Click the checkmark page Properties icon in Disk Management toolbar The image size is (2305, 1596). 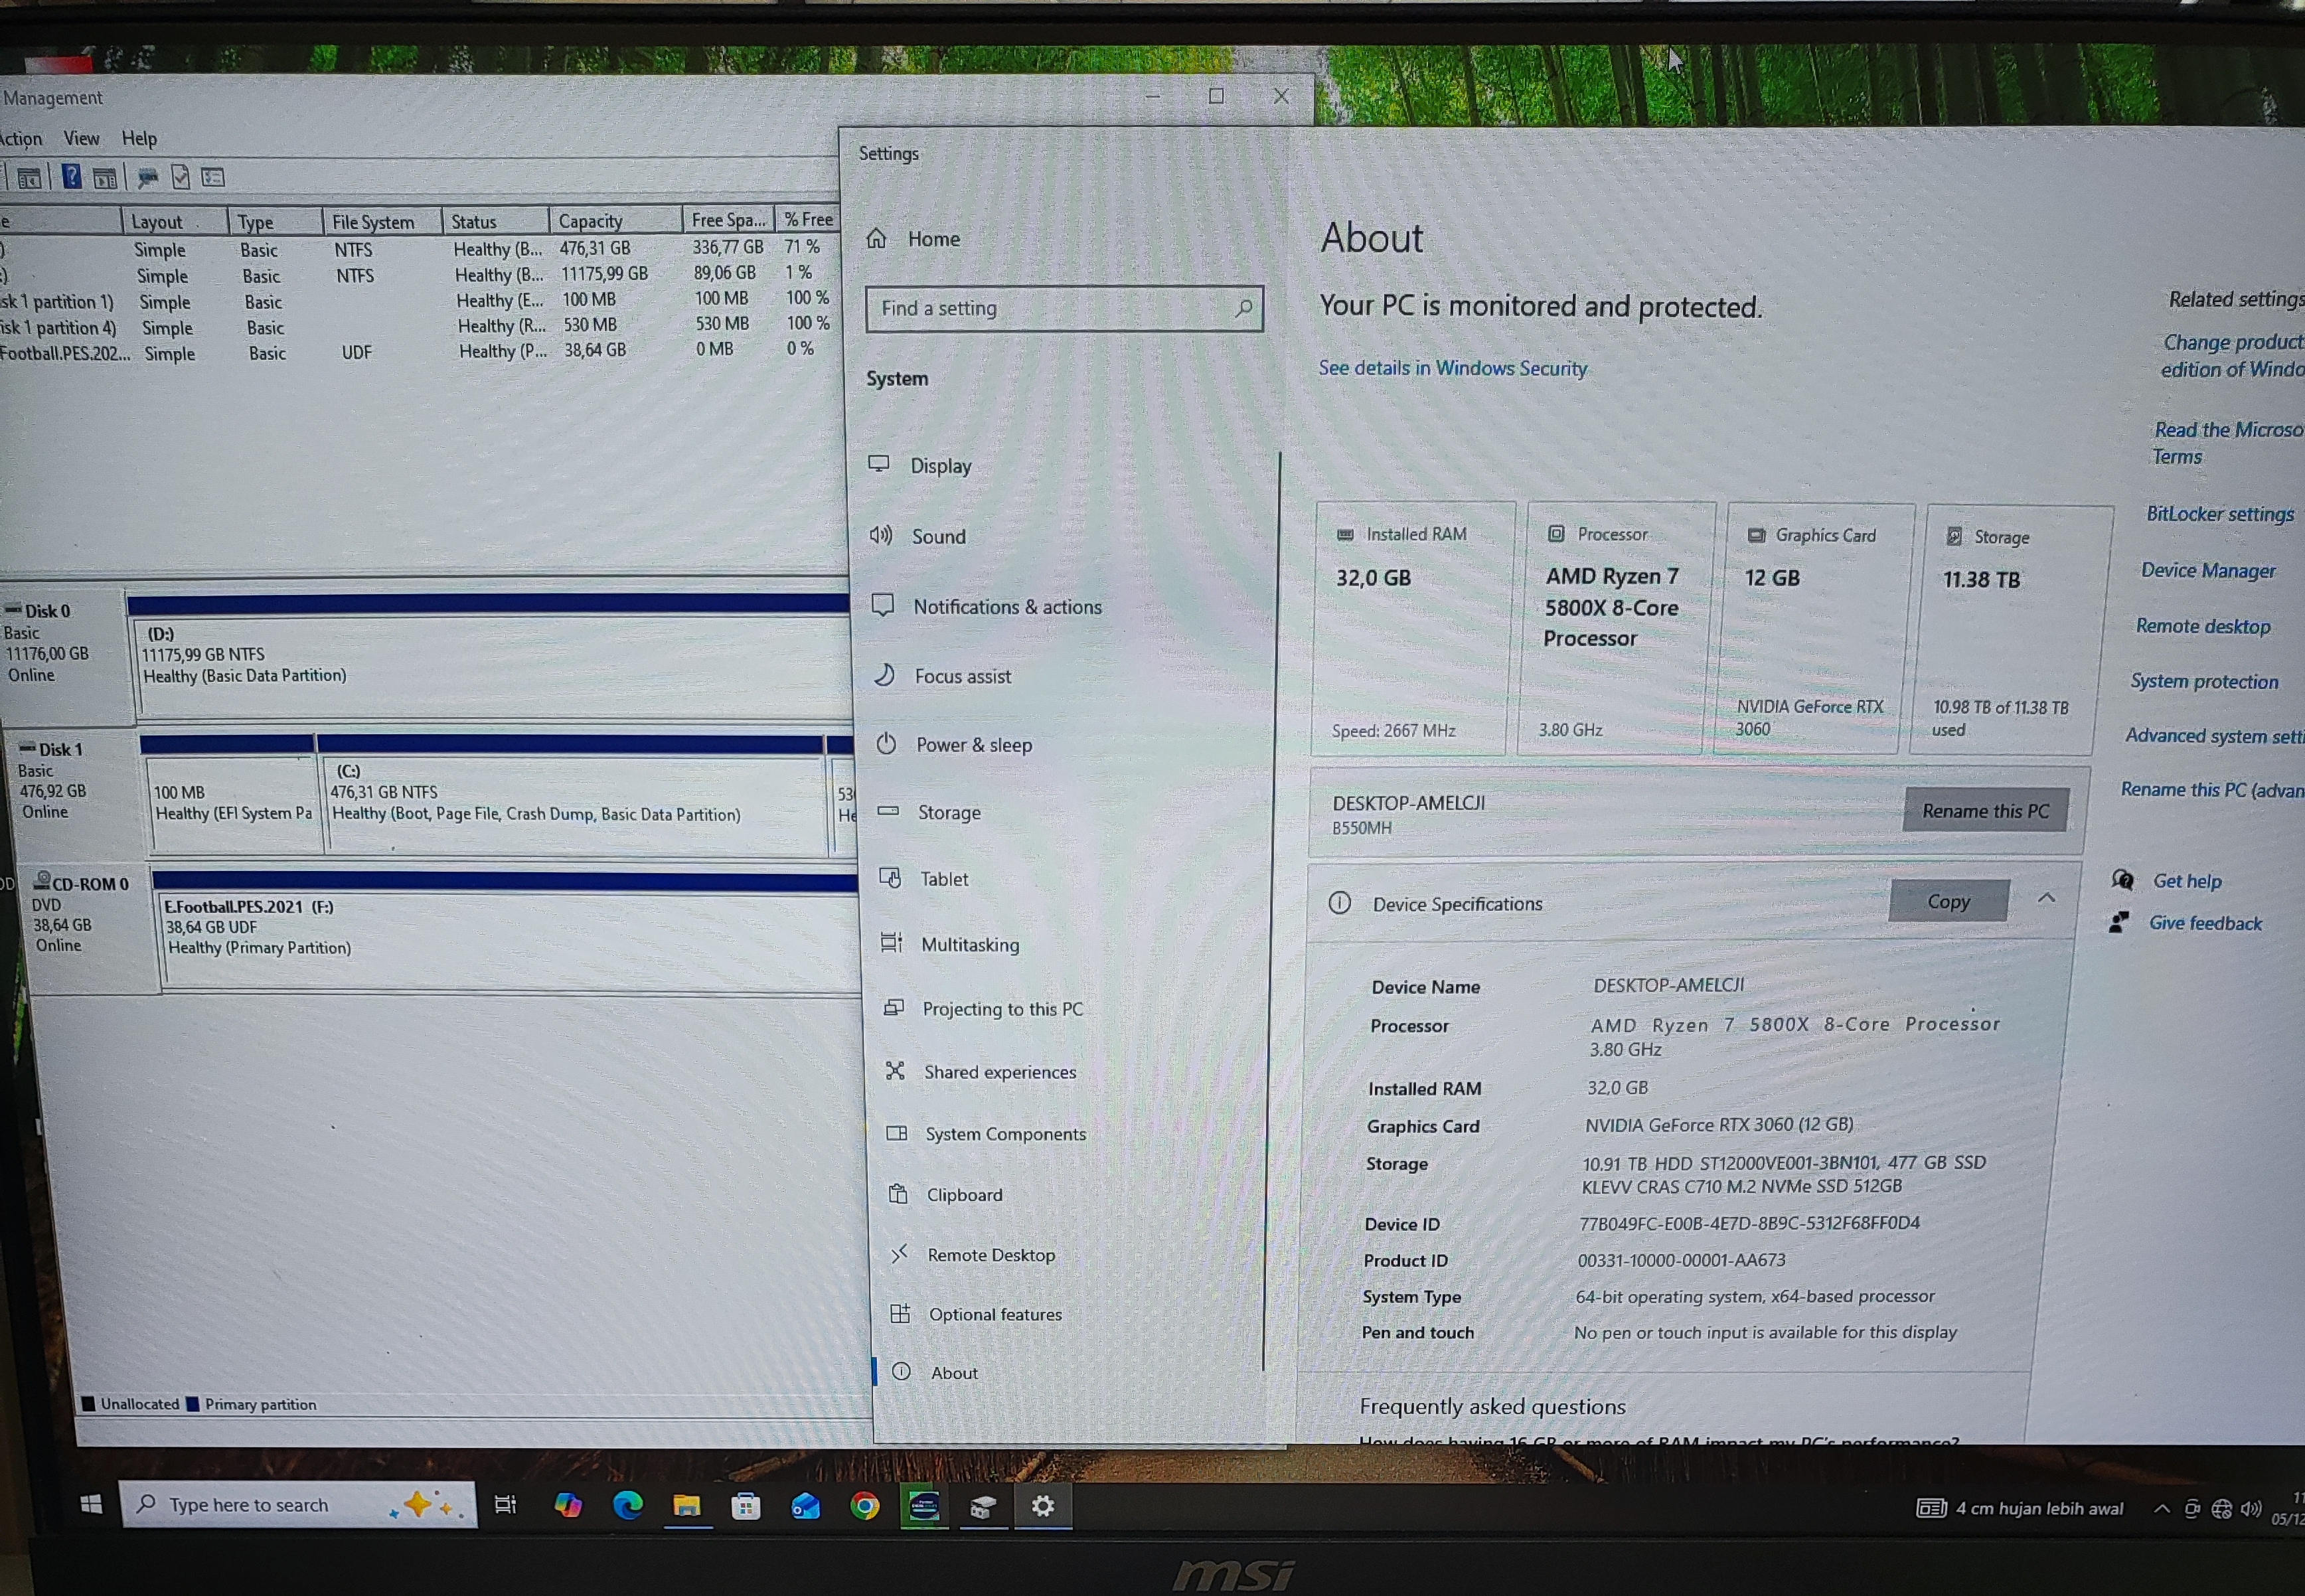[x=181, y=177]
